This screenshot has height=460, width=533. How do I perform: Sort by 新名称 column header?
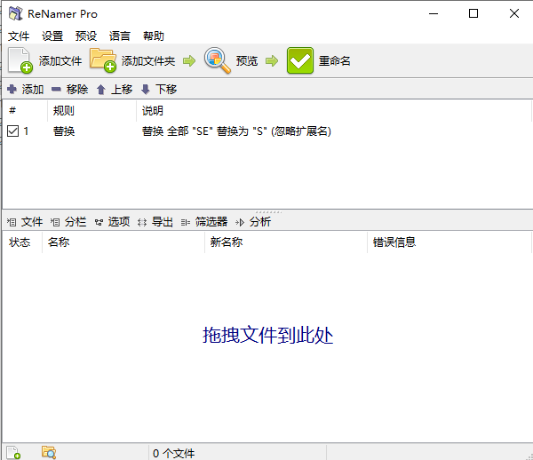pyautogui.click(x=286, y=242)
